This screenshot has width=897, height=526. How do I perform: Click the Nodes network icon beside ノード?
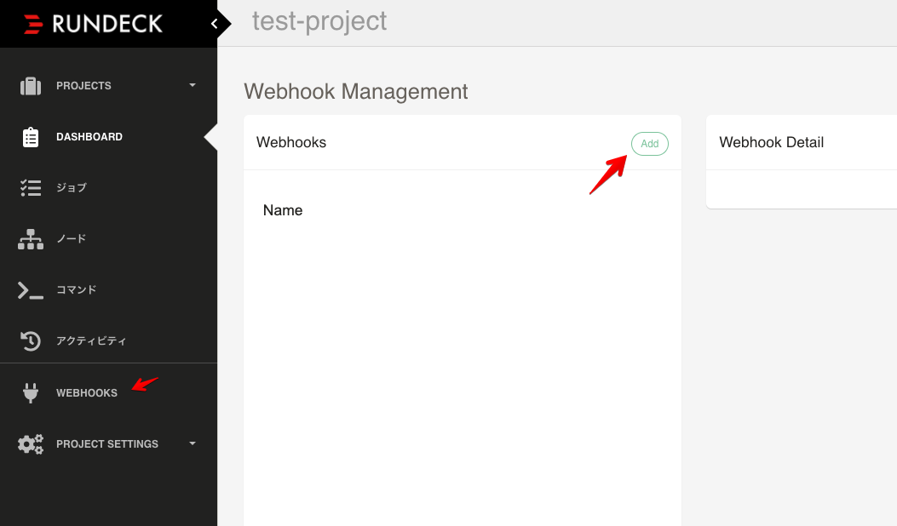click(x=30, y=238)
